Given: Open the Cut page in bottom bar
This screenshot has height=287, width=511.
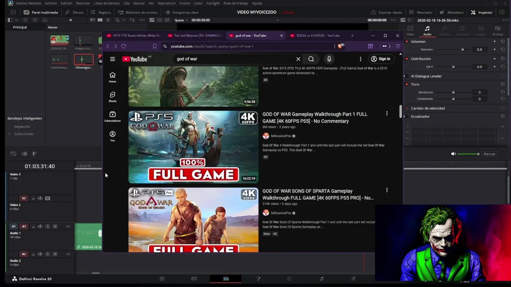Looking at the screenshot, I should 194,279.
